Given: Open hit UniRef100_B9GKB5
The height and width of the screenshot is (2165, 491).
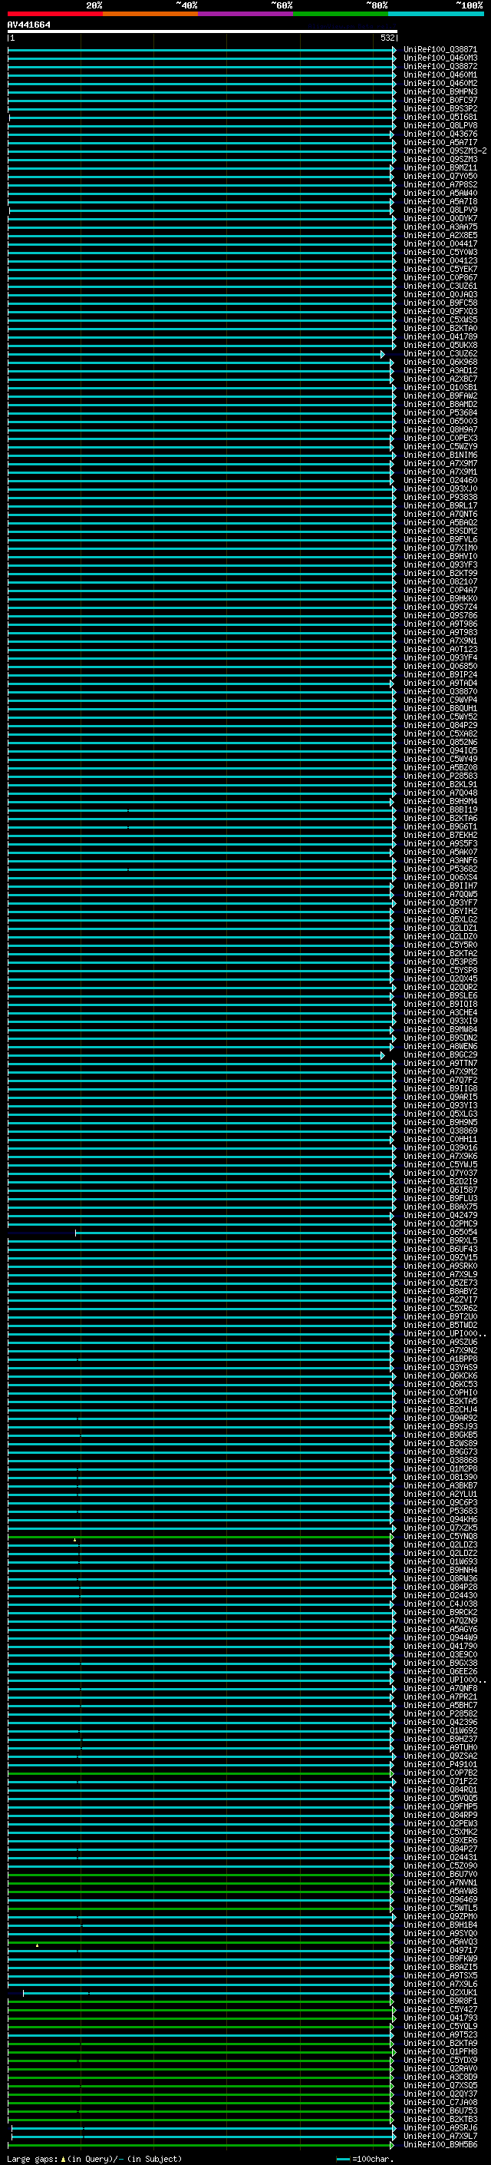Looking at the screenshot, I should [x=440, y=1435].
